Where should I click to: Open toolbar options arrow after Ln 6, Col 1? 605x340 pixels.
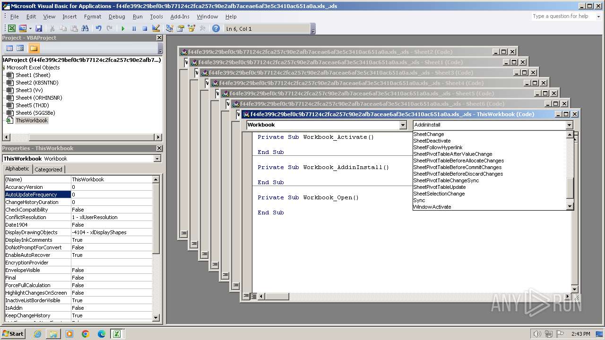tap(313, 29)
